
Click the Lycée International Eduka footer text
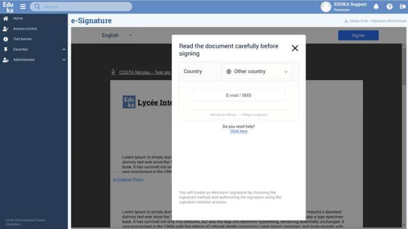click(x=25, y=222)
